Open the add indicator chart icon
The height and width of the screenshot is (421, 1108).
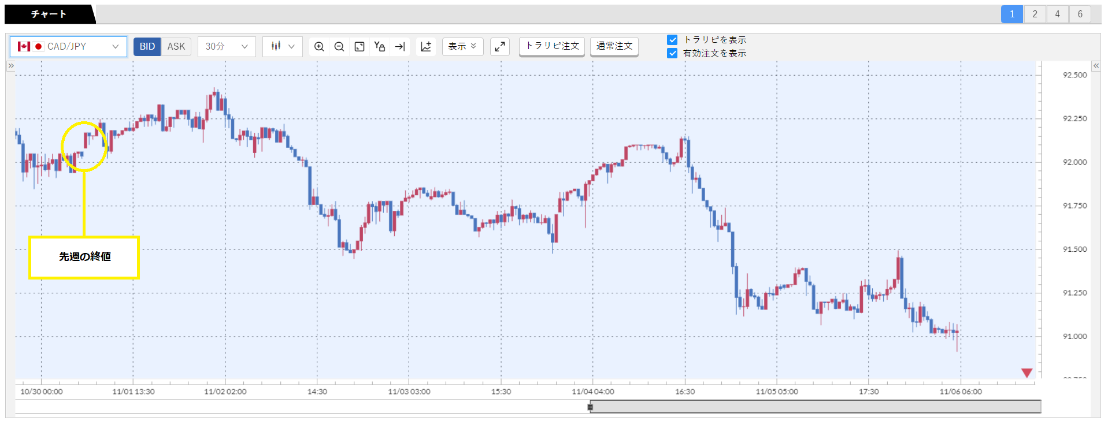point(426,47)
